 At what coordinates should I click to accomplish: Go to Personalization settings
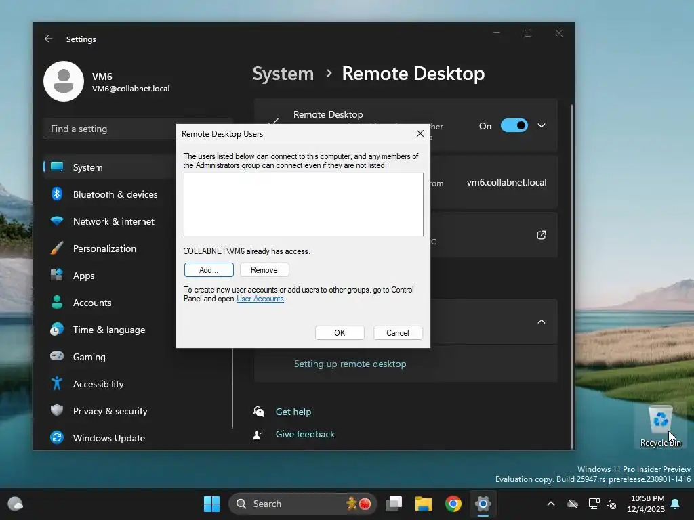point(104,248)
